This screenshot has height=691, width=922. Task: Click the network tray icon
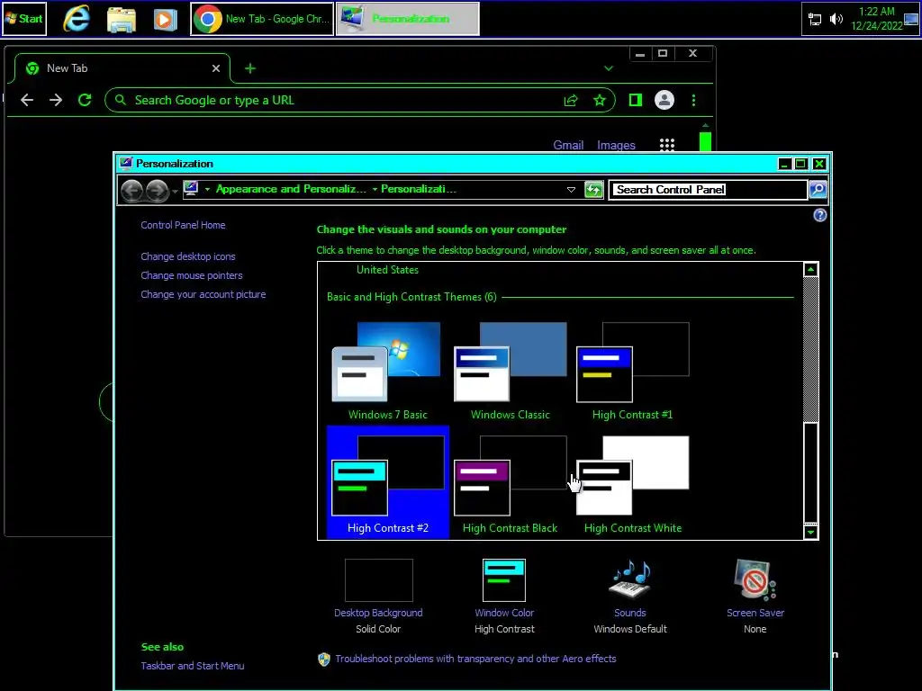[x=814, y=20]
